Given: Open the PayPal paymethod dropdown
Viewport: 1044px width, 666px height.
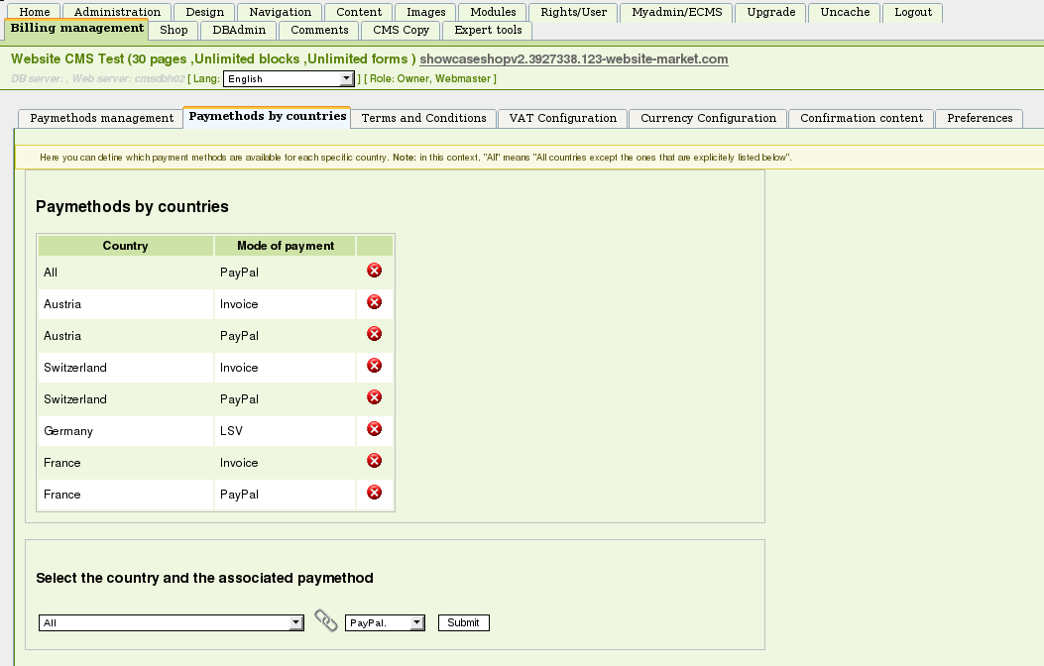Looking at the screenshot, I should click(x=385, y=623).
